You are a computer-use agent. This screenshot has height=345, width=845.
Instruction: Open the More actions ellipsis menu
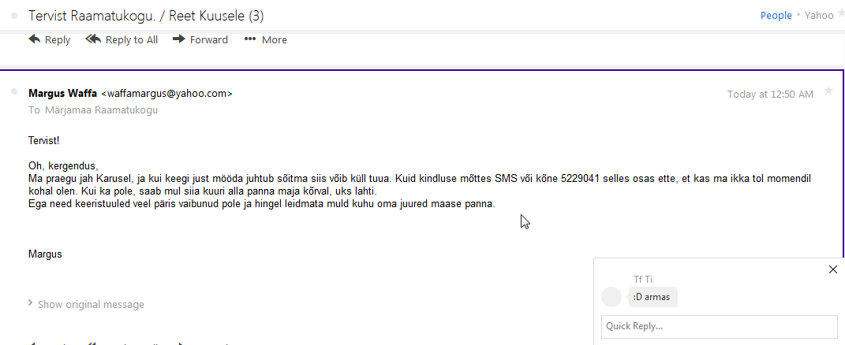pyautogui.click(x=250, y=39)
